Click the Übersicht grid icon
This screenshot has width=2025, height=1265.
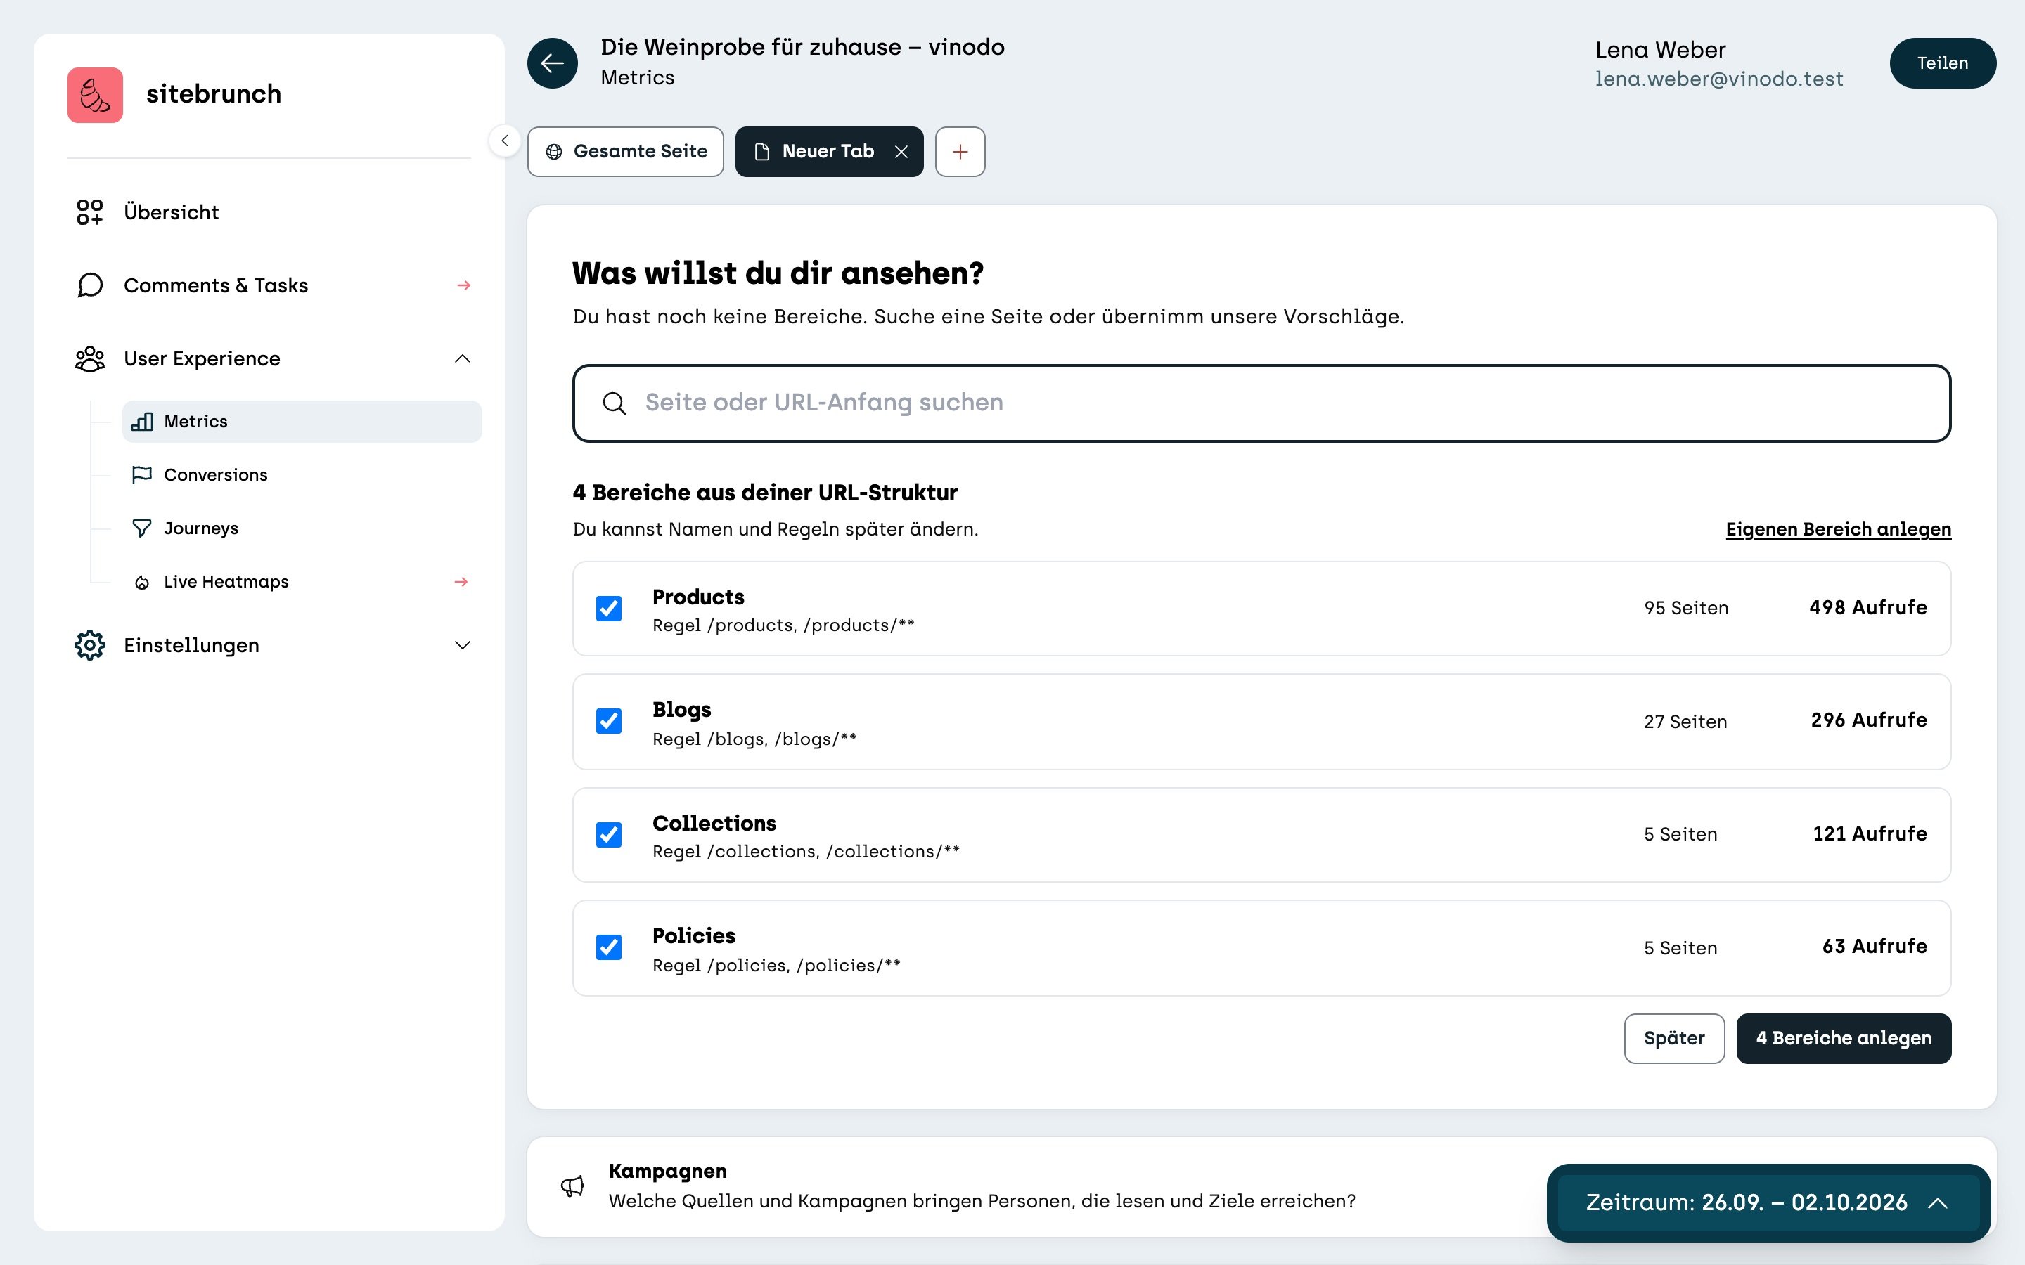coord(89,212)
